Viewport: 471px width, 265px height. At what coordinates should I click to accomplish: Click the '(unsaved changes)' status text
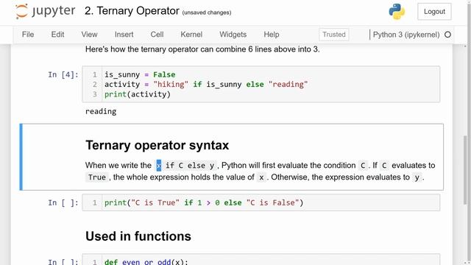click(x=207, y=13)
